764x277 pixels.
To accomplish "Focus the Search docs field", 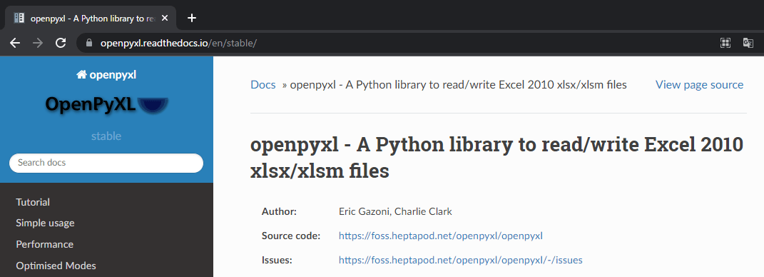I will tap(106, 163).
